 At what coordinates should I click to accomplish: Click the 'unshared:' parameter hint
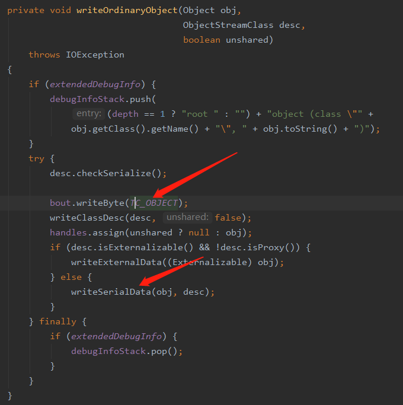pyautogui.click(x=187, y=217)
